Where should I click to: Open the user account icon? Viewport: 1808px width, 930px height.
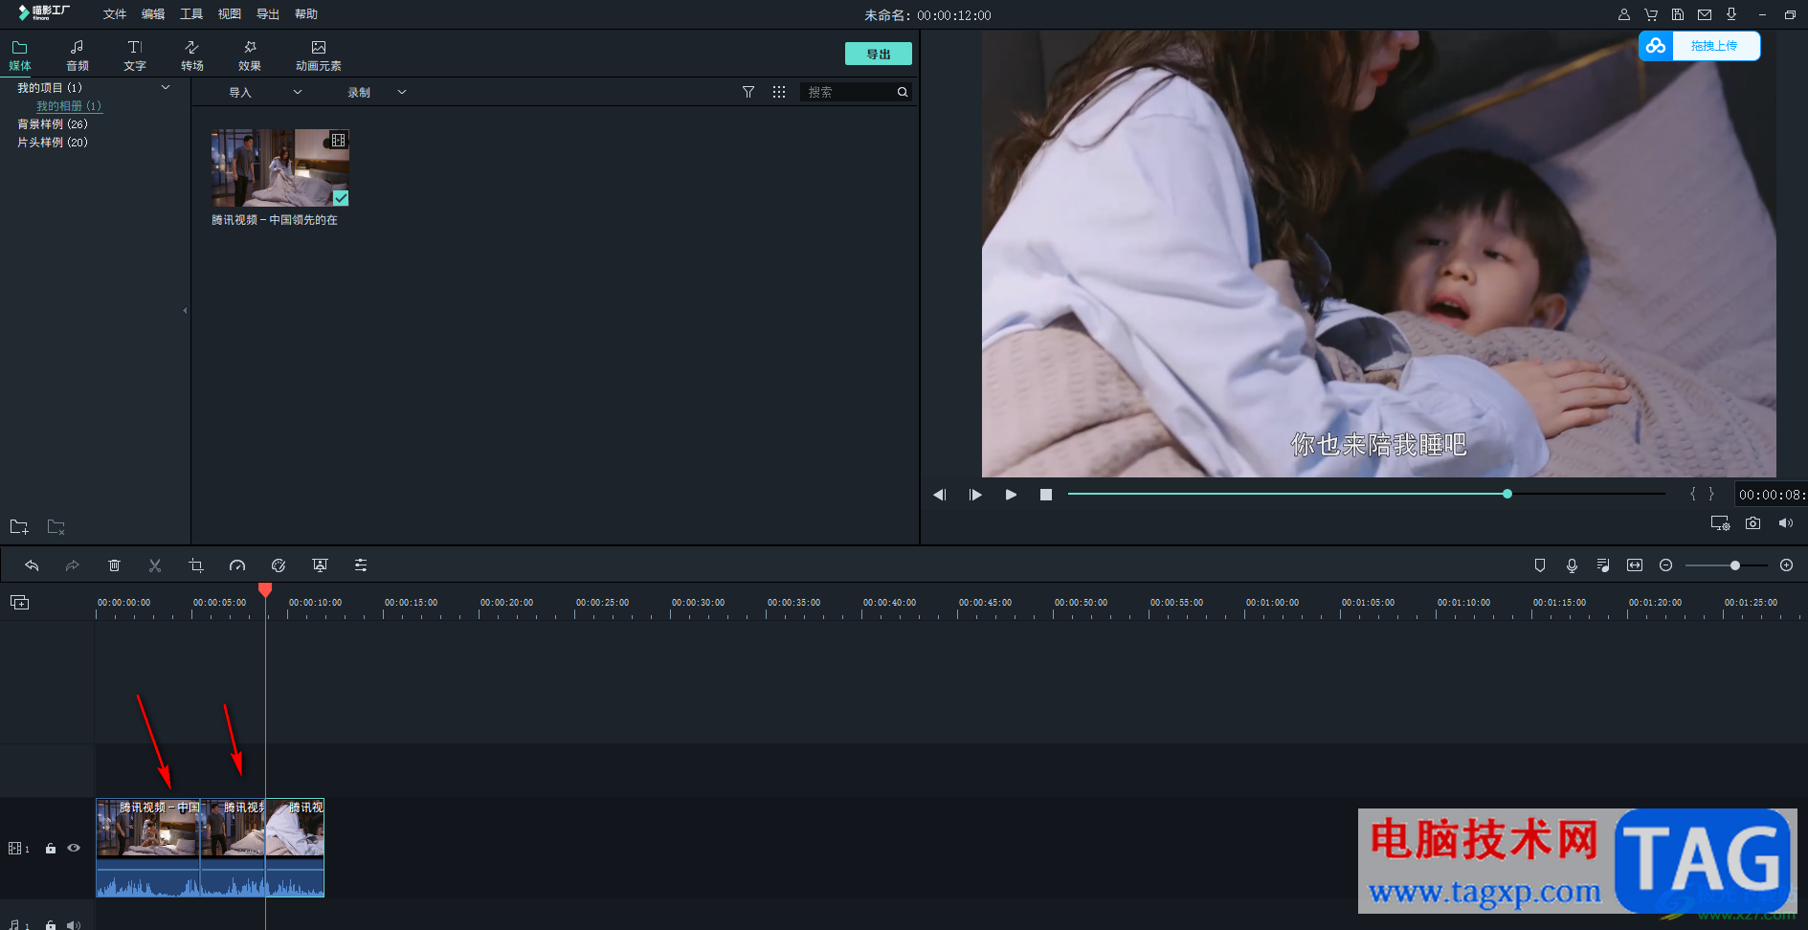(x=1624, y=14)
